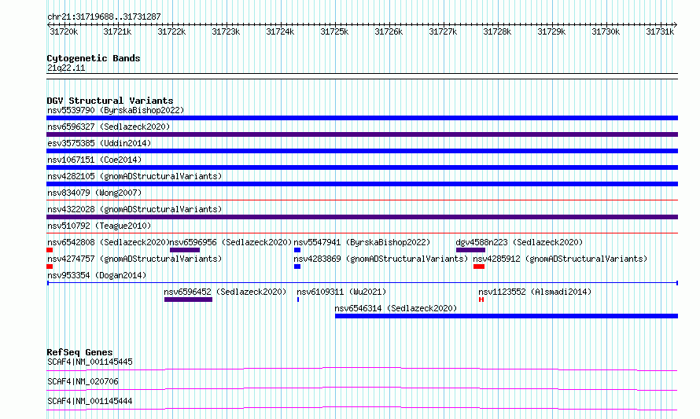The image size is (700, 419).
Task: Open nsv5547941 (ByrskaBishop2022) variant label
Action: (362, 242)
